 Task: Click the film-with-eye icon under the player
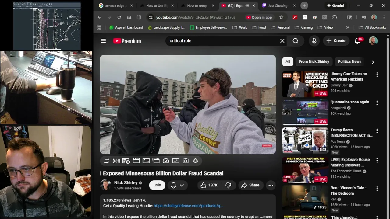click(126, 161)
